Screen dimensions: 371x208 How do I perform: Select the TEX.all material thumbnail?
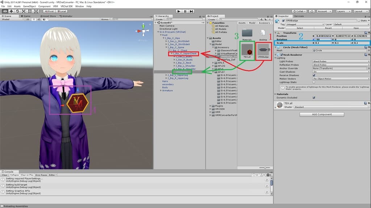[x=247, y=50]
